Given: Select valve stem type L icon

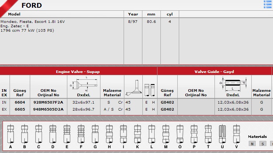Looking at the screenshot, I should pyautogui.click(x=152, y=134).
